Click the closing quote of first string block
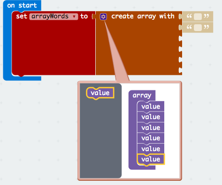Image resolution: width=222 pixels, height=185 pixels. click(x=207, y=16)
